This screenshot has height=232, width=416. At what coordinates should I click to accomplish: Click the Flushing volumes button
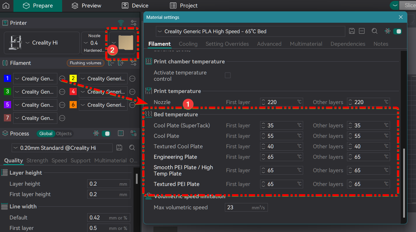85,63
